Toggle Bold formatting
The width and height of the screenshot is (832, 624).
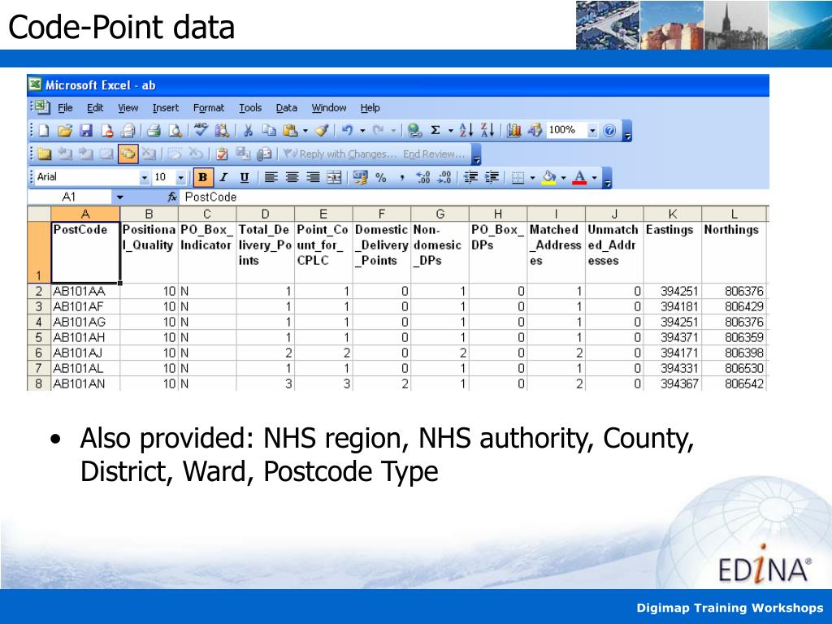[x=202, y=177]
